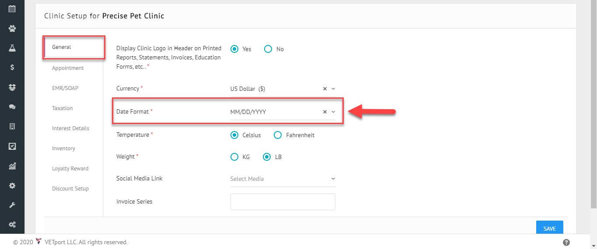Open the EMR/SOAP tab
The image size is (597, 249).
click(x=65, y=88)
